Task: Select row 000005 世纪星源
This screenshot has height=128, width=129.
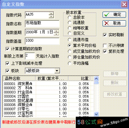Action: [x=48, y=101]
